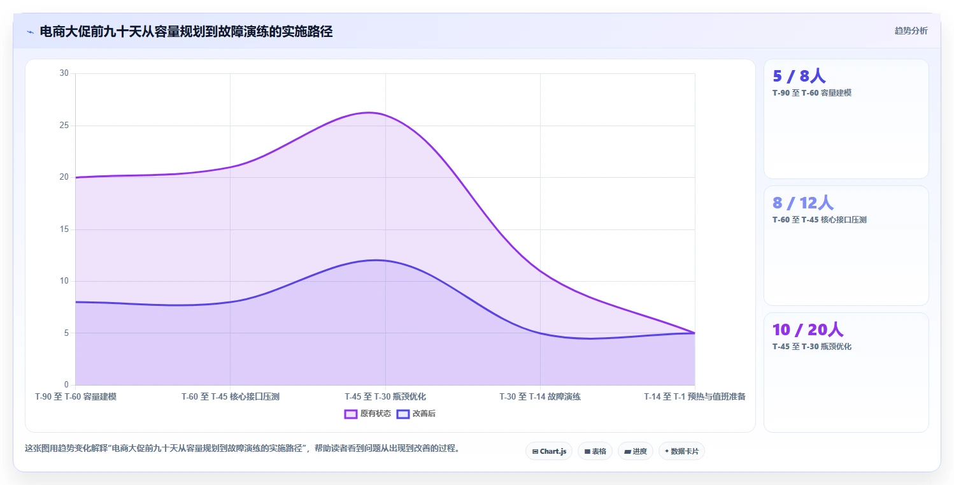Click the chart title 电商大促前九十天
Viewport: 954px width, 485px height.
click(x=186, y=31)
